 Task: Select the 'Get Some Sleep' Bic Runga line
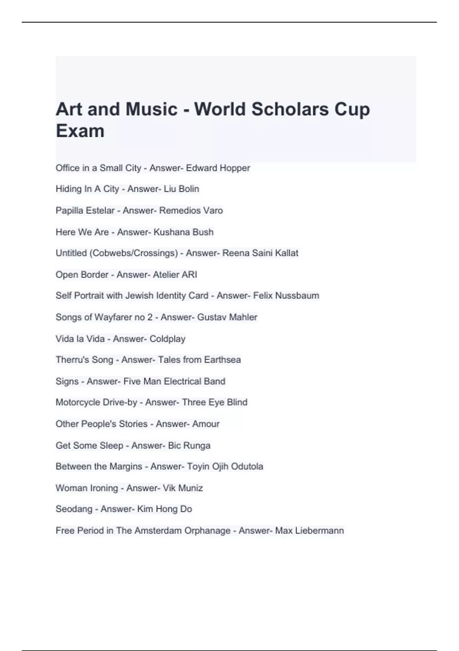pos(133,446)
